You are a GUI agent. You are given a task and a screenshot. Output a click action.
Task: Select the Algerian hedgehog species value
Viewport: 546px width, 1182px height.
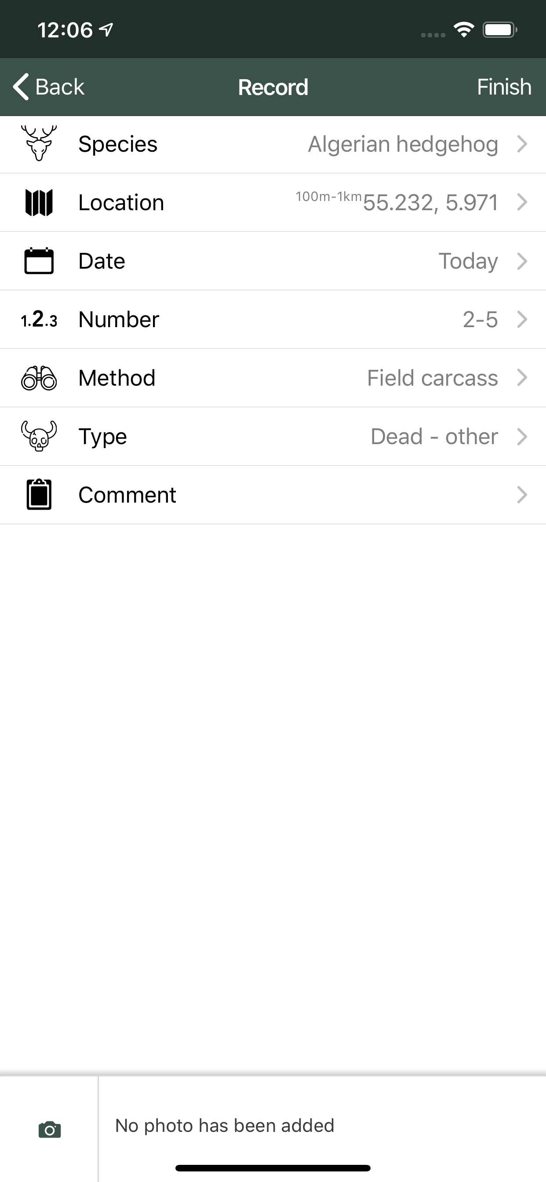tap(403, 144)
